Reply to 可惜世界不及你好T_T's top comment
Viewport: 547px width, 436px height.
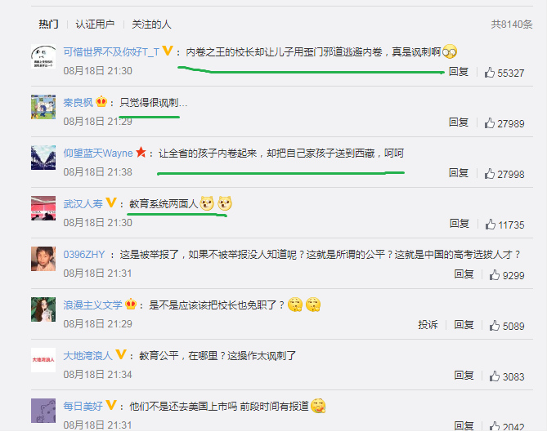point(459,72)
